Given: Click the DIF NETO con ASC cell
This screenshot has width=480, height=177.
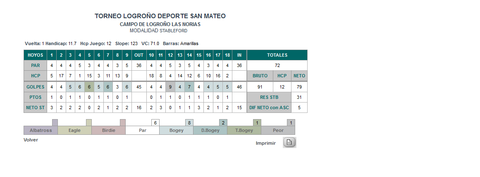Looking at the screenshot, I should point(269,108).
